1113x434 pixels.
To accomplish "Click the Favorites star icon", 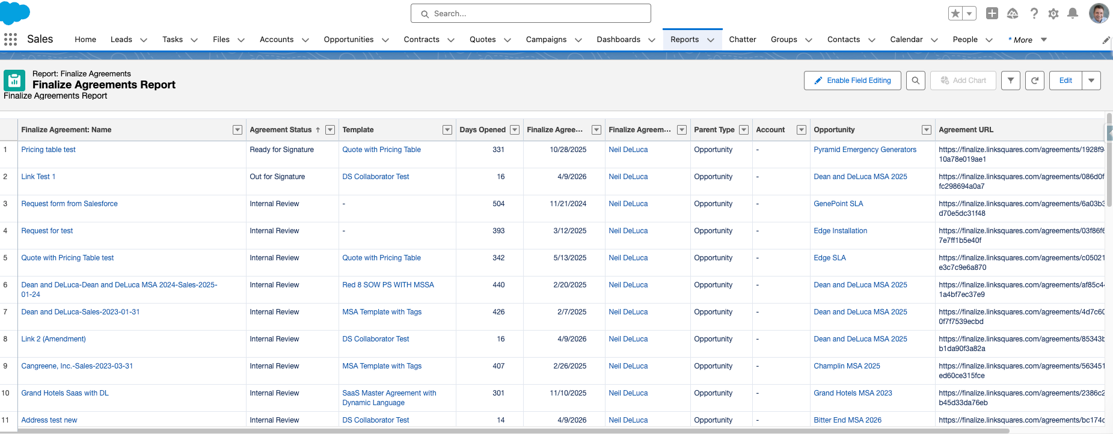I will (x=955, y=13).
